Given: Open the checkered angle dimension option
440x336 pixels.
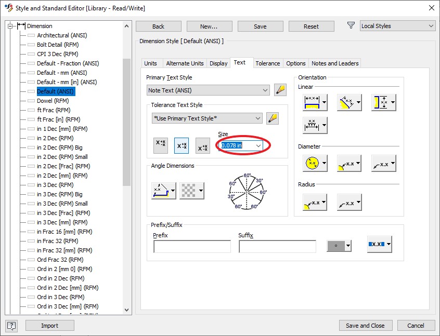Looking at the screenshot, I should coord(192,191).
